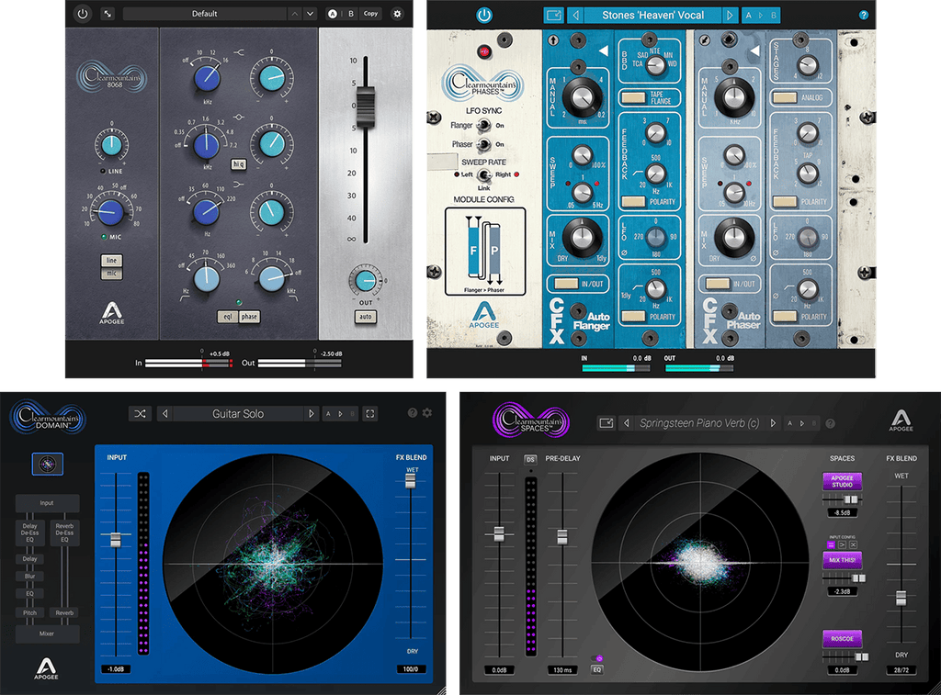Open the Spaces help question mark
This screenshot has width=941, height=695.
(831, 423)
